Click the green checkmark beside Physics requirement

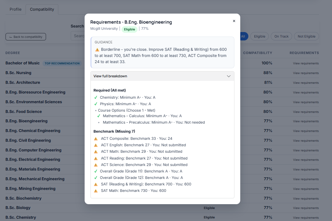(96, 104)
